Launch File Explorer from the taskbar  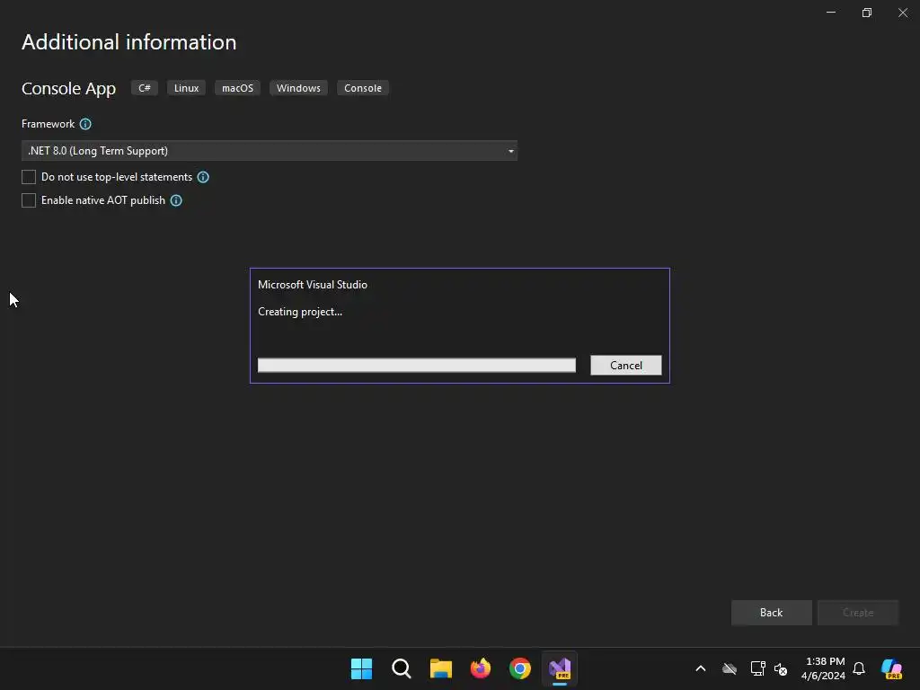[440, 668]
